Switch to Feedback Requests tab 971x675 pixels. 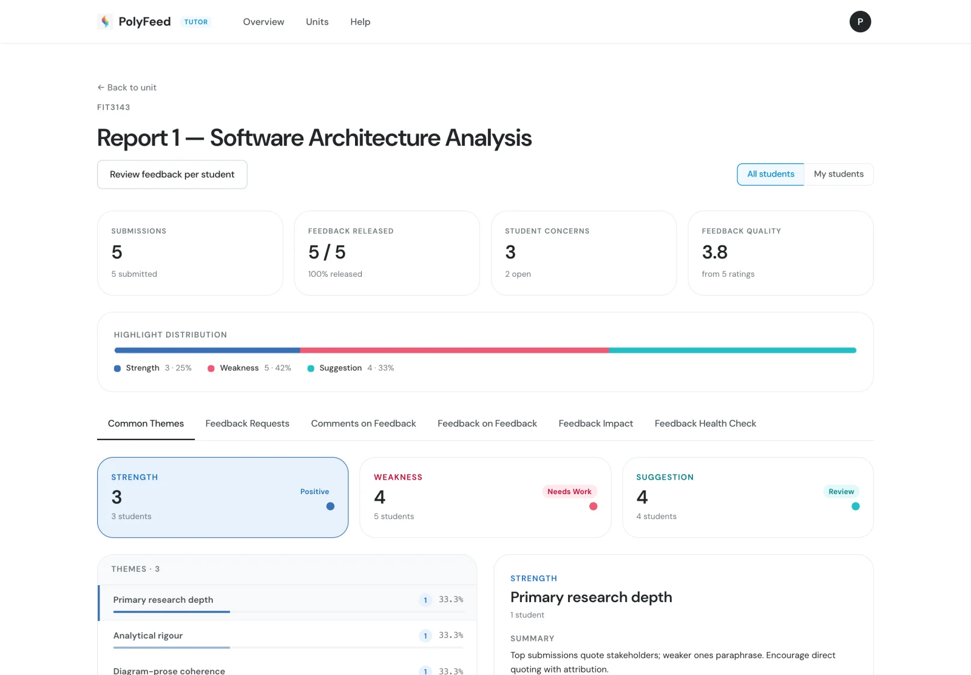pyautogui.click(x=247, y=424)
